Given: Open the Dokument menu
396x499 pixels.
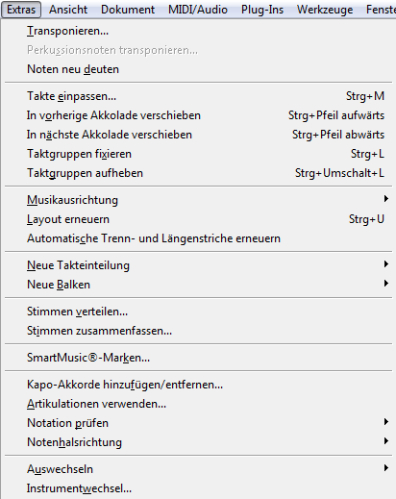Looking at the screenshot, I should click(x=128, y=10).
